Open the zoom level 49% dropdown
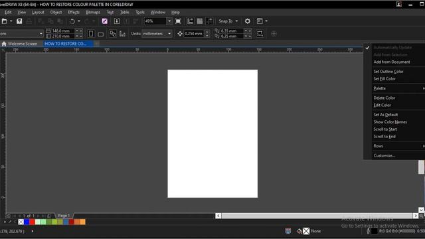 (169, 21)
